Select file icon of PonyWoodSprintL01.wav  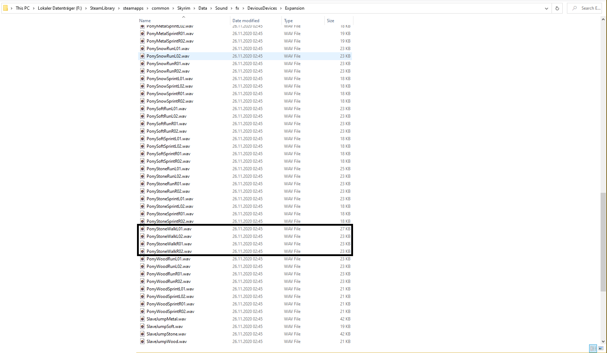[x=142, y=289]
